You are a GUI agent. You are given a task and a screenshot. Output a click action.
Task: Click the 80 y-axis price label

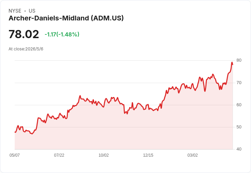239,60
